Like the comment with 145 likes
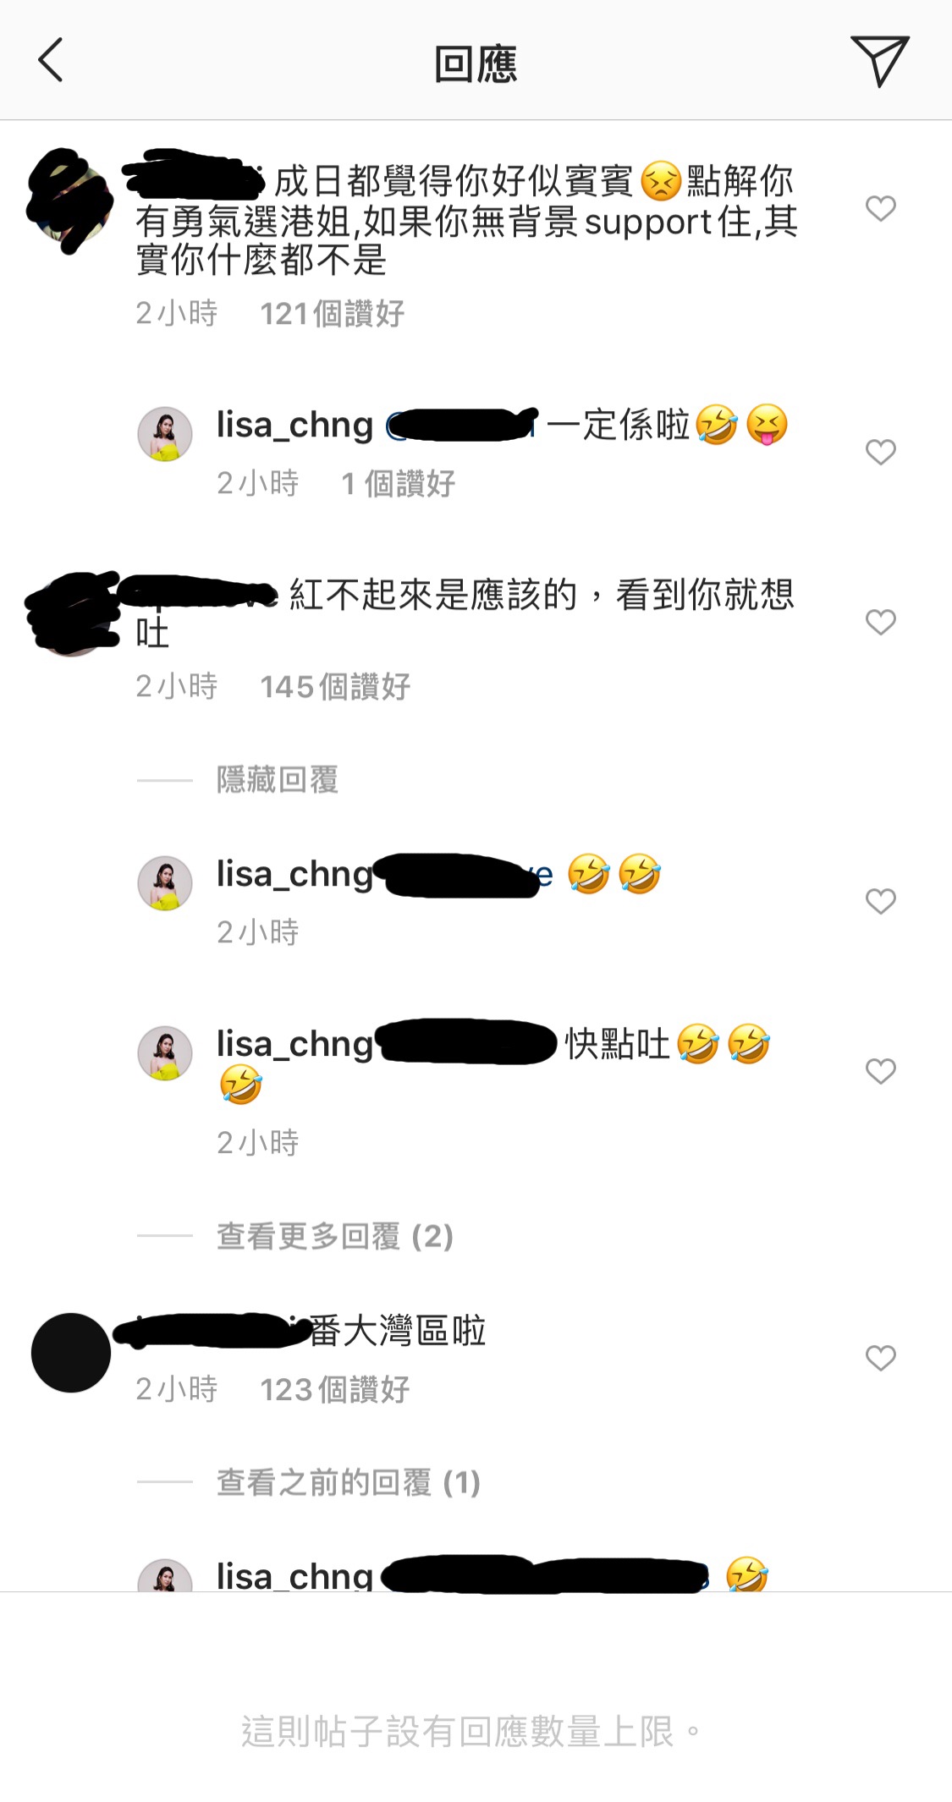Image resolution: width=952 pixels, height=1802 pixels. 880,622
